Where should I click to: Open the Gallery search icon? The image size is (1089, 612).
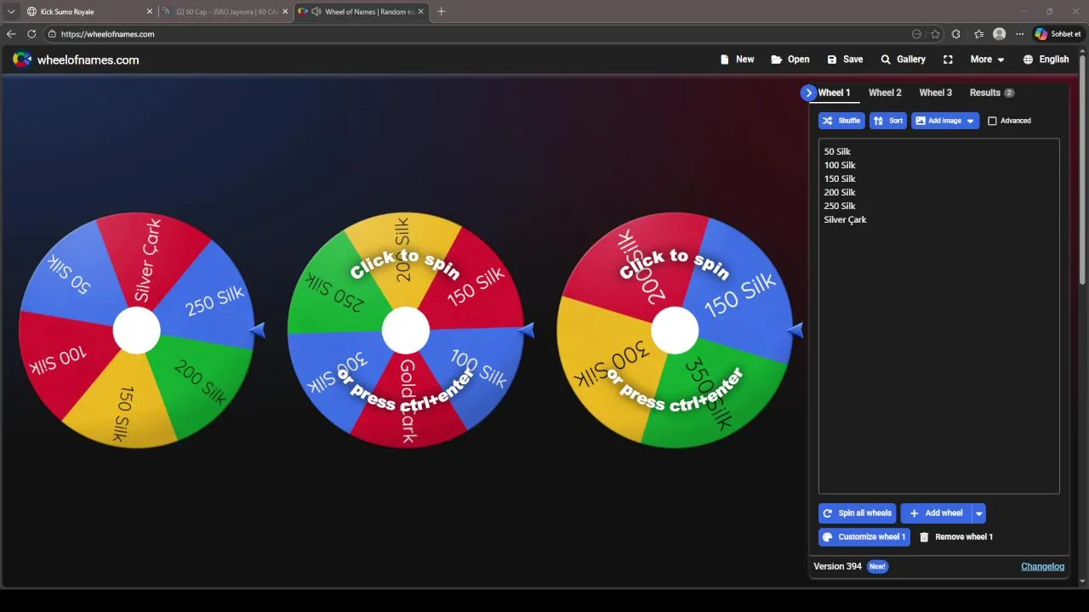coord(886,59)
